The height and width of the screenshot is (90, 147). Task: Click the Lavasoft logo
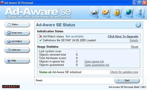11,87
